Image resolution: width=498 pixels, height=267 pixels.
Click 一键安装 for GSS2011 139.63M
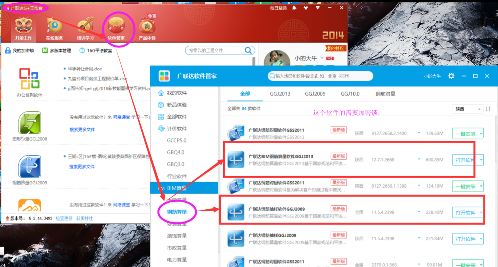click(466, 133)
